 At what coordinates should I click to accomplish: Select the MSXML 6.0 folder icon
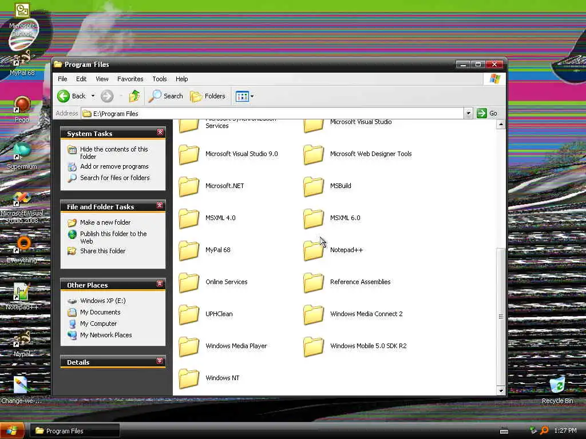tap(314, 218)
